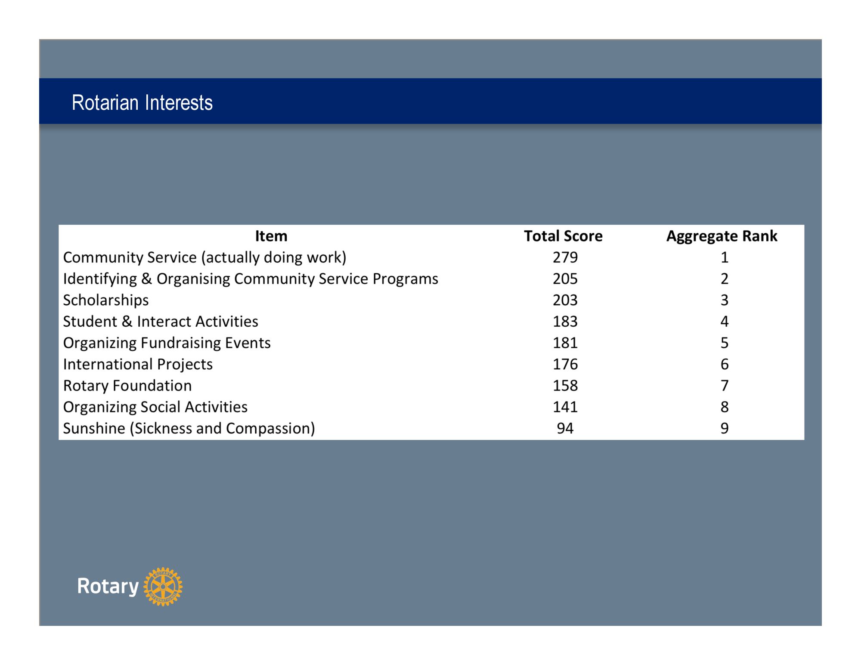This screenshot has width=861, height=665.
Task: Click the score value 205
Action: [565, 279]
